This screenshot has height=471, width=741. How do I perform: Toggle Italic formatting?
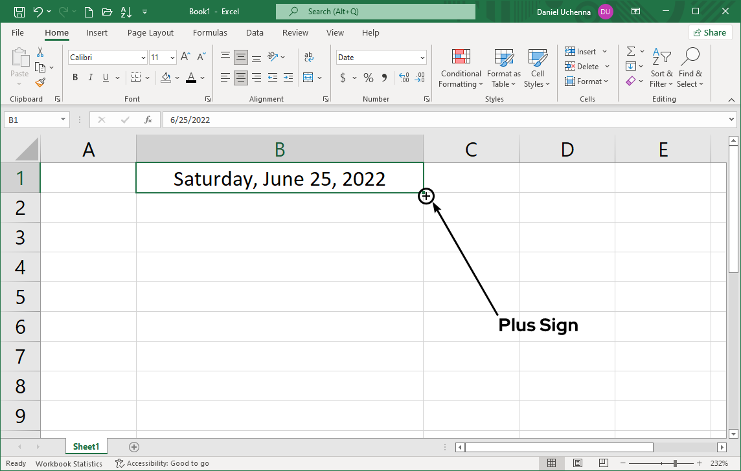[90, 78]
